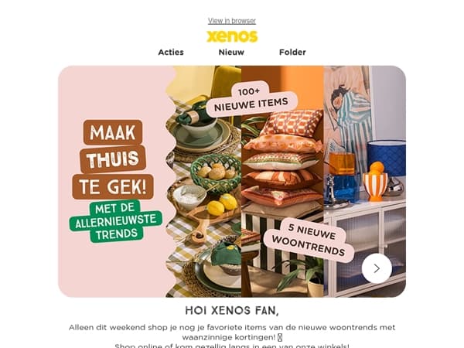Click the sleeping woman wall art
Screen dimensions: 464x348
[x=350, y=118]
